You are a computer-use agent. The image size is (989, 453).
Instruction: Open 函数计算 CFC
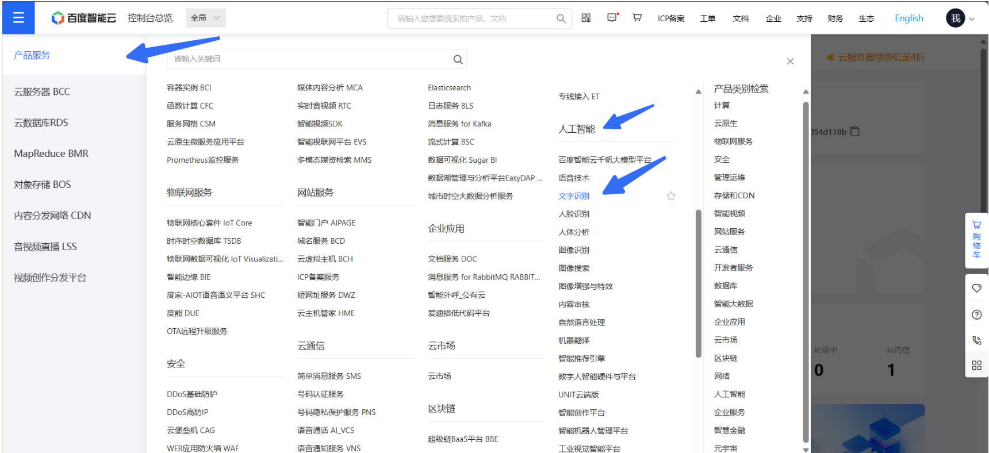pyautogui.click(x=190, y=106)
